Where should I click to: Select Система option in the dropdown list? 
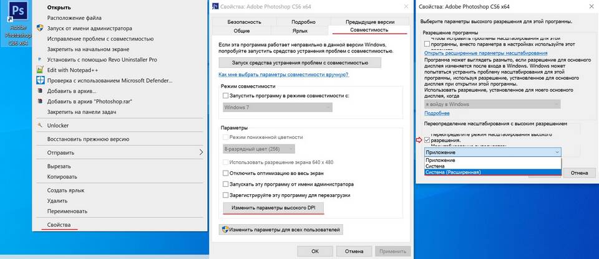(493, 166)
